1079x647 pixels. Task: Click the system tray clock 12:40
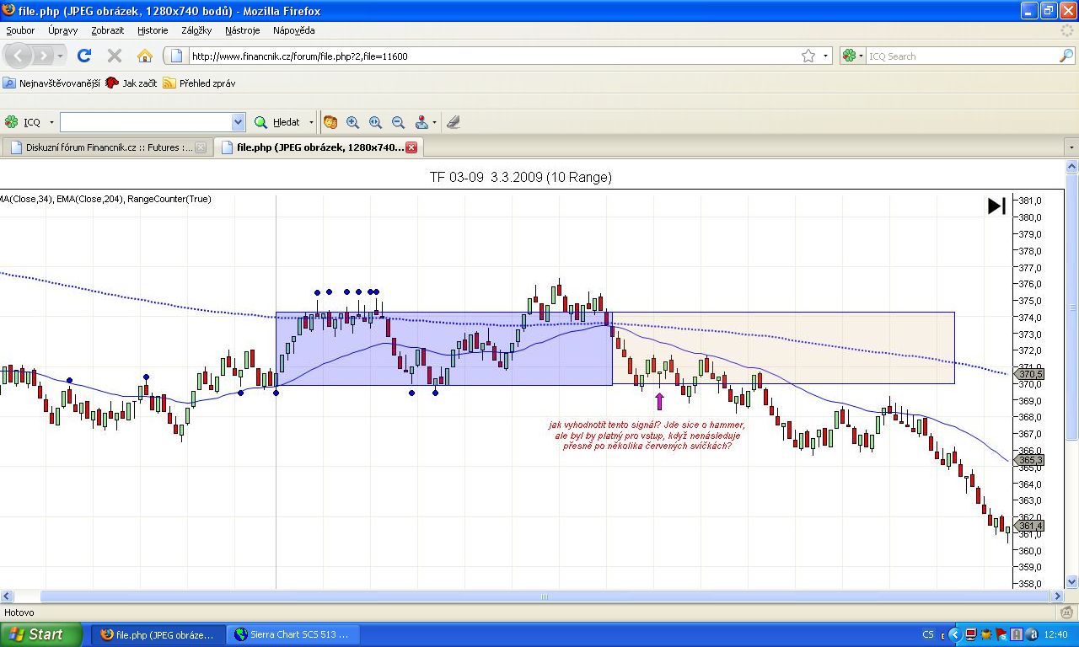(x=1056, y=634)
